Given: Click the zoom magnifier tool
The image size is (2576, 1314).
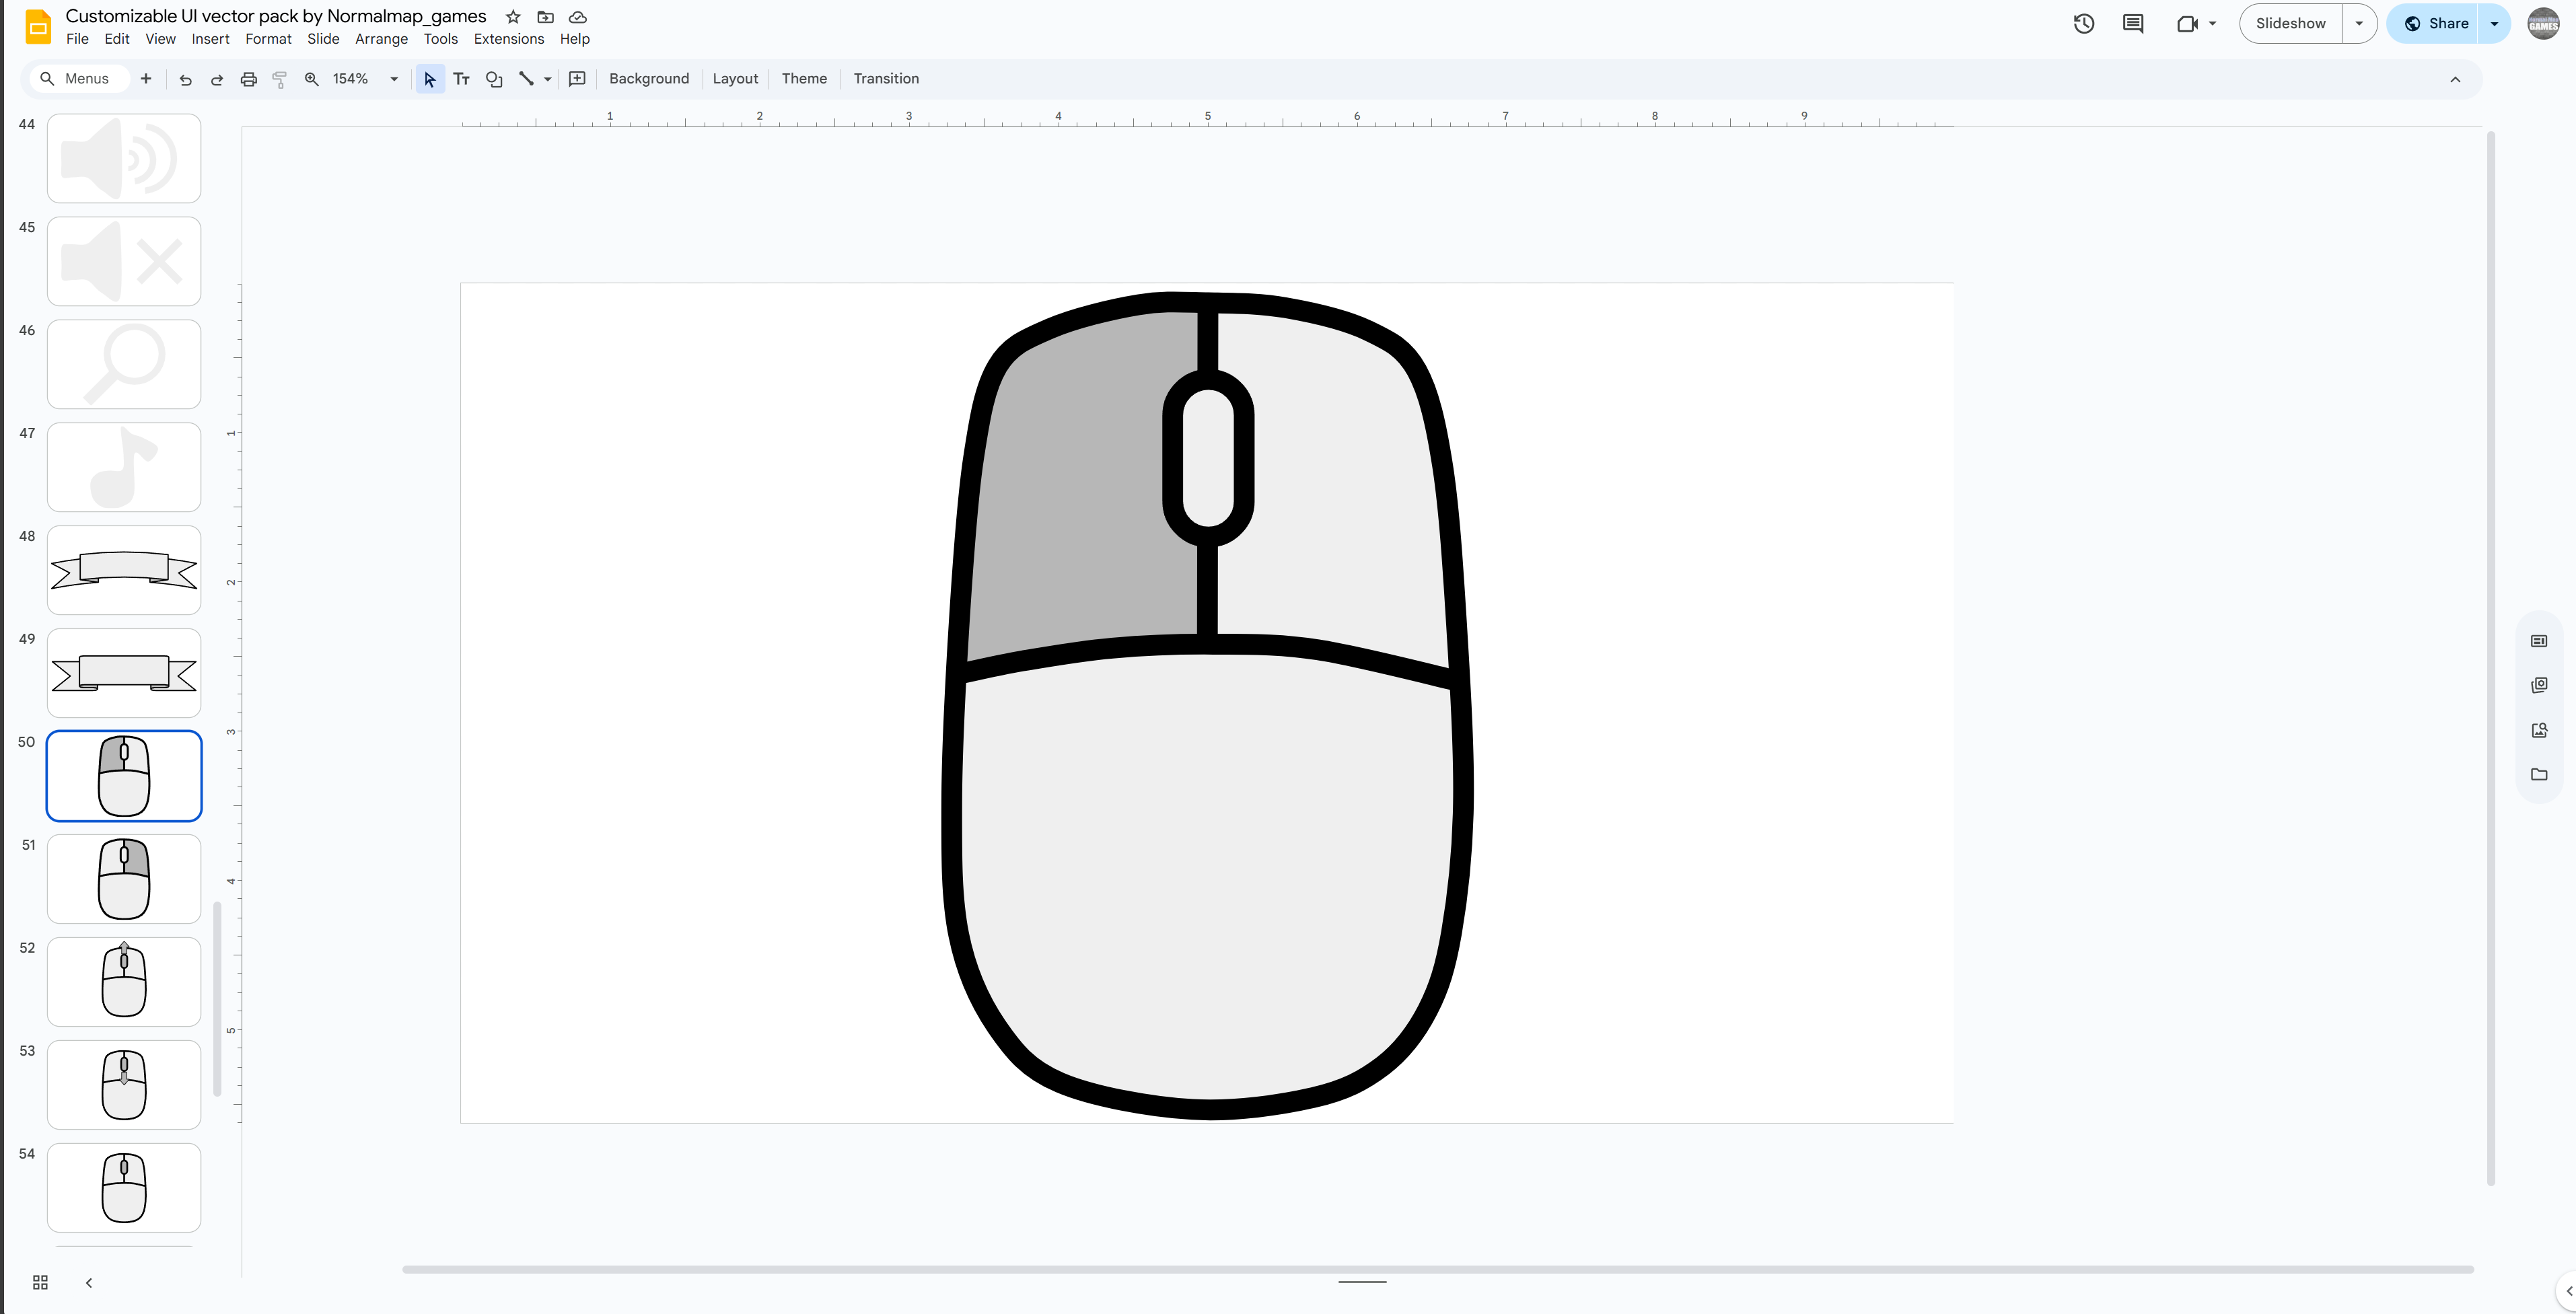Looking at the screenshot, I should [312, 79].
